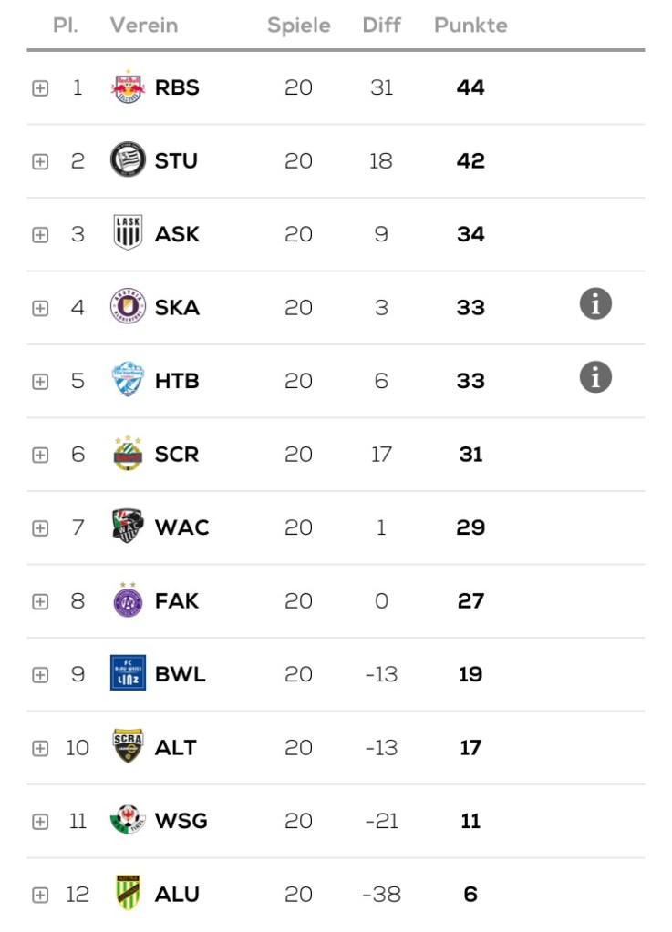This screenshot has height=932, width=672.
Task: Click the SCR club crest
Action: pyautogui.click(x=128, y=453)
